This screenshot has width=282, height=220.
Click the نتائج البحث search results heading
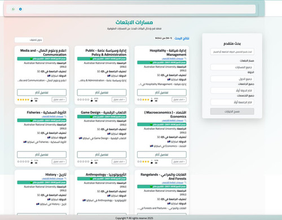182,38
